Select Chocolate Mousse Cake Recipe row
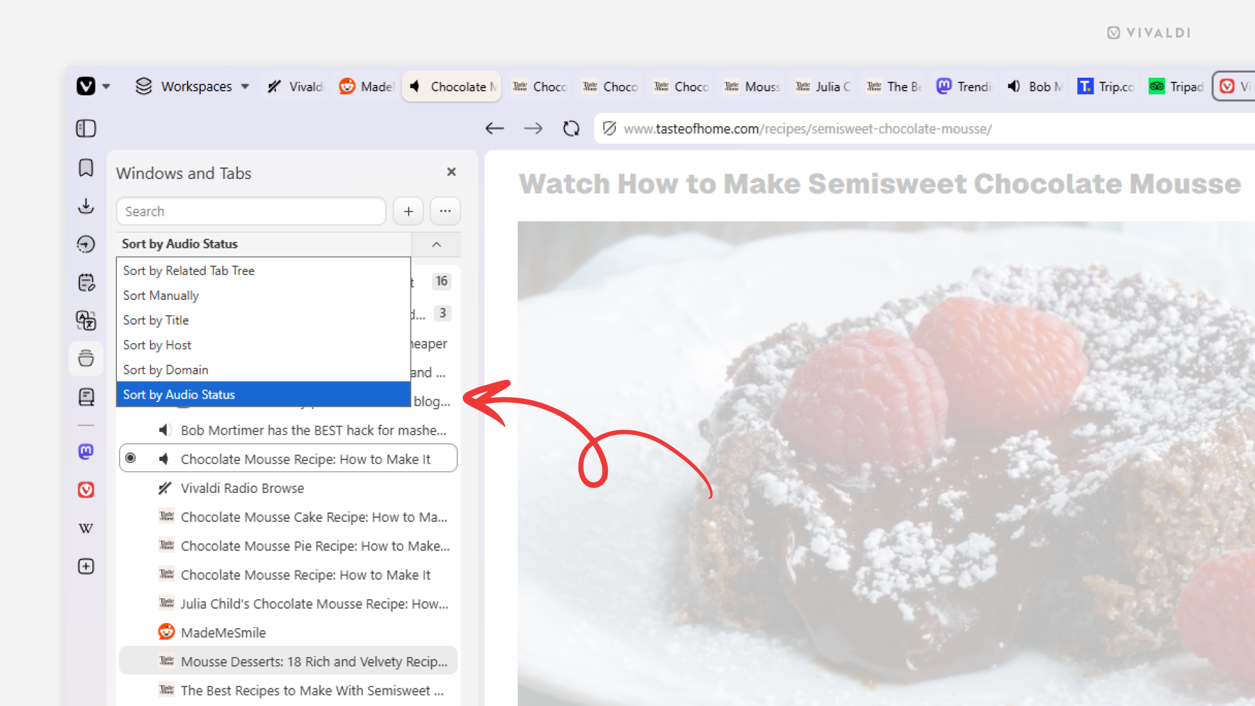 click(288, 517)
